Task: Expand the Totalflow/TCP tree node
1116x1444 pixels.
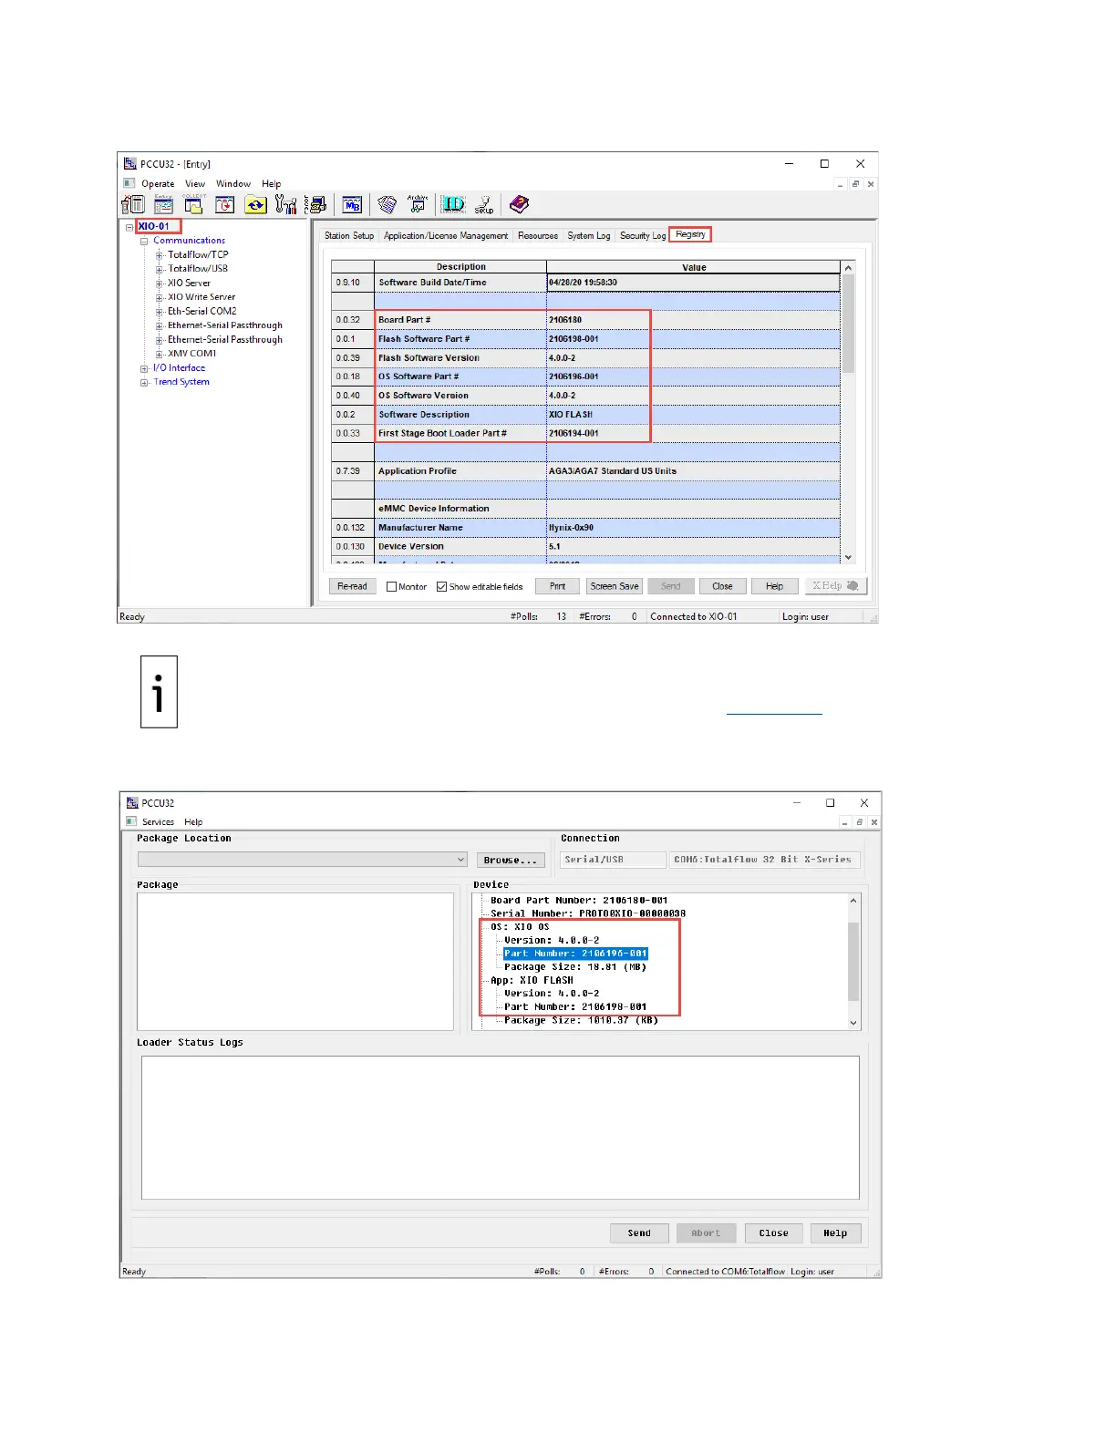Action: 160,255
